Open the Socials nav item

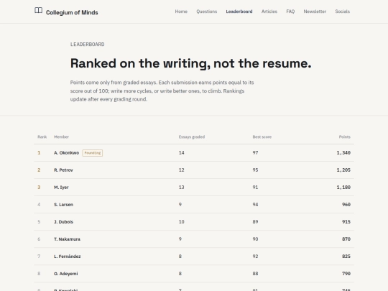pos(342,11)
